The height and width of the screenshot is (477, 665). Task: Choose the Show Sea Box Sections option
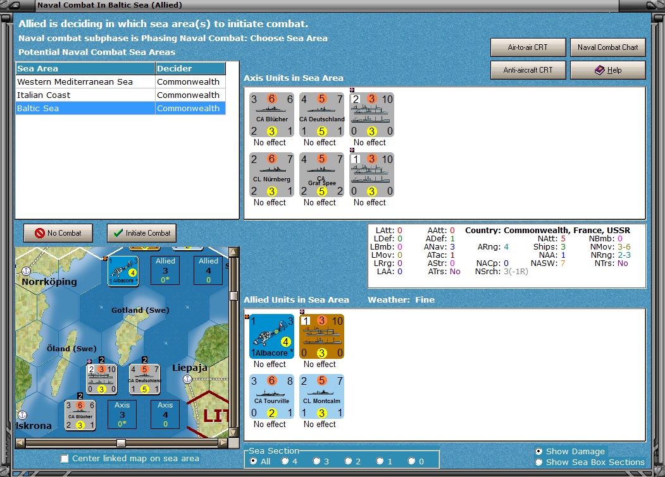(538, 462)
